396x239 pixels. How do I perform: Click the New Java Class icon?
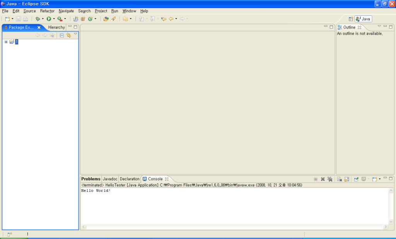tap(90, 19)
